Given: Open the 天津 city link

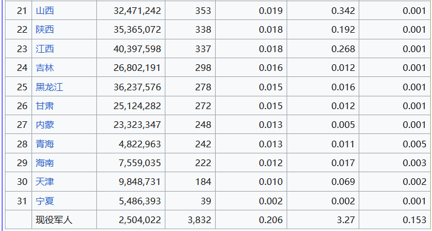Looking at the screenshot, I should [x=45, y=182].
